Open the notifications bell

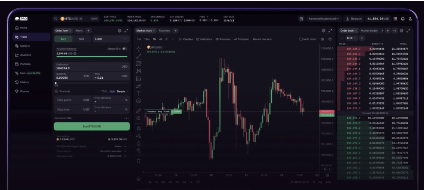pyautogui.click(x=403, y=19)
